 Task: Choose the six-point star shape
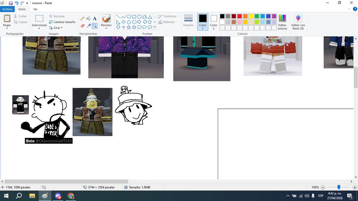point(134,27)
